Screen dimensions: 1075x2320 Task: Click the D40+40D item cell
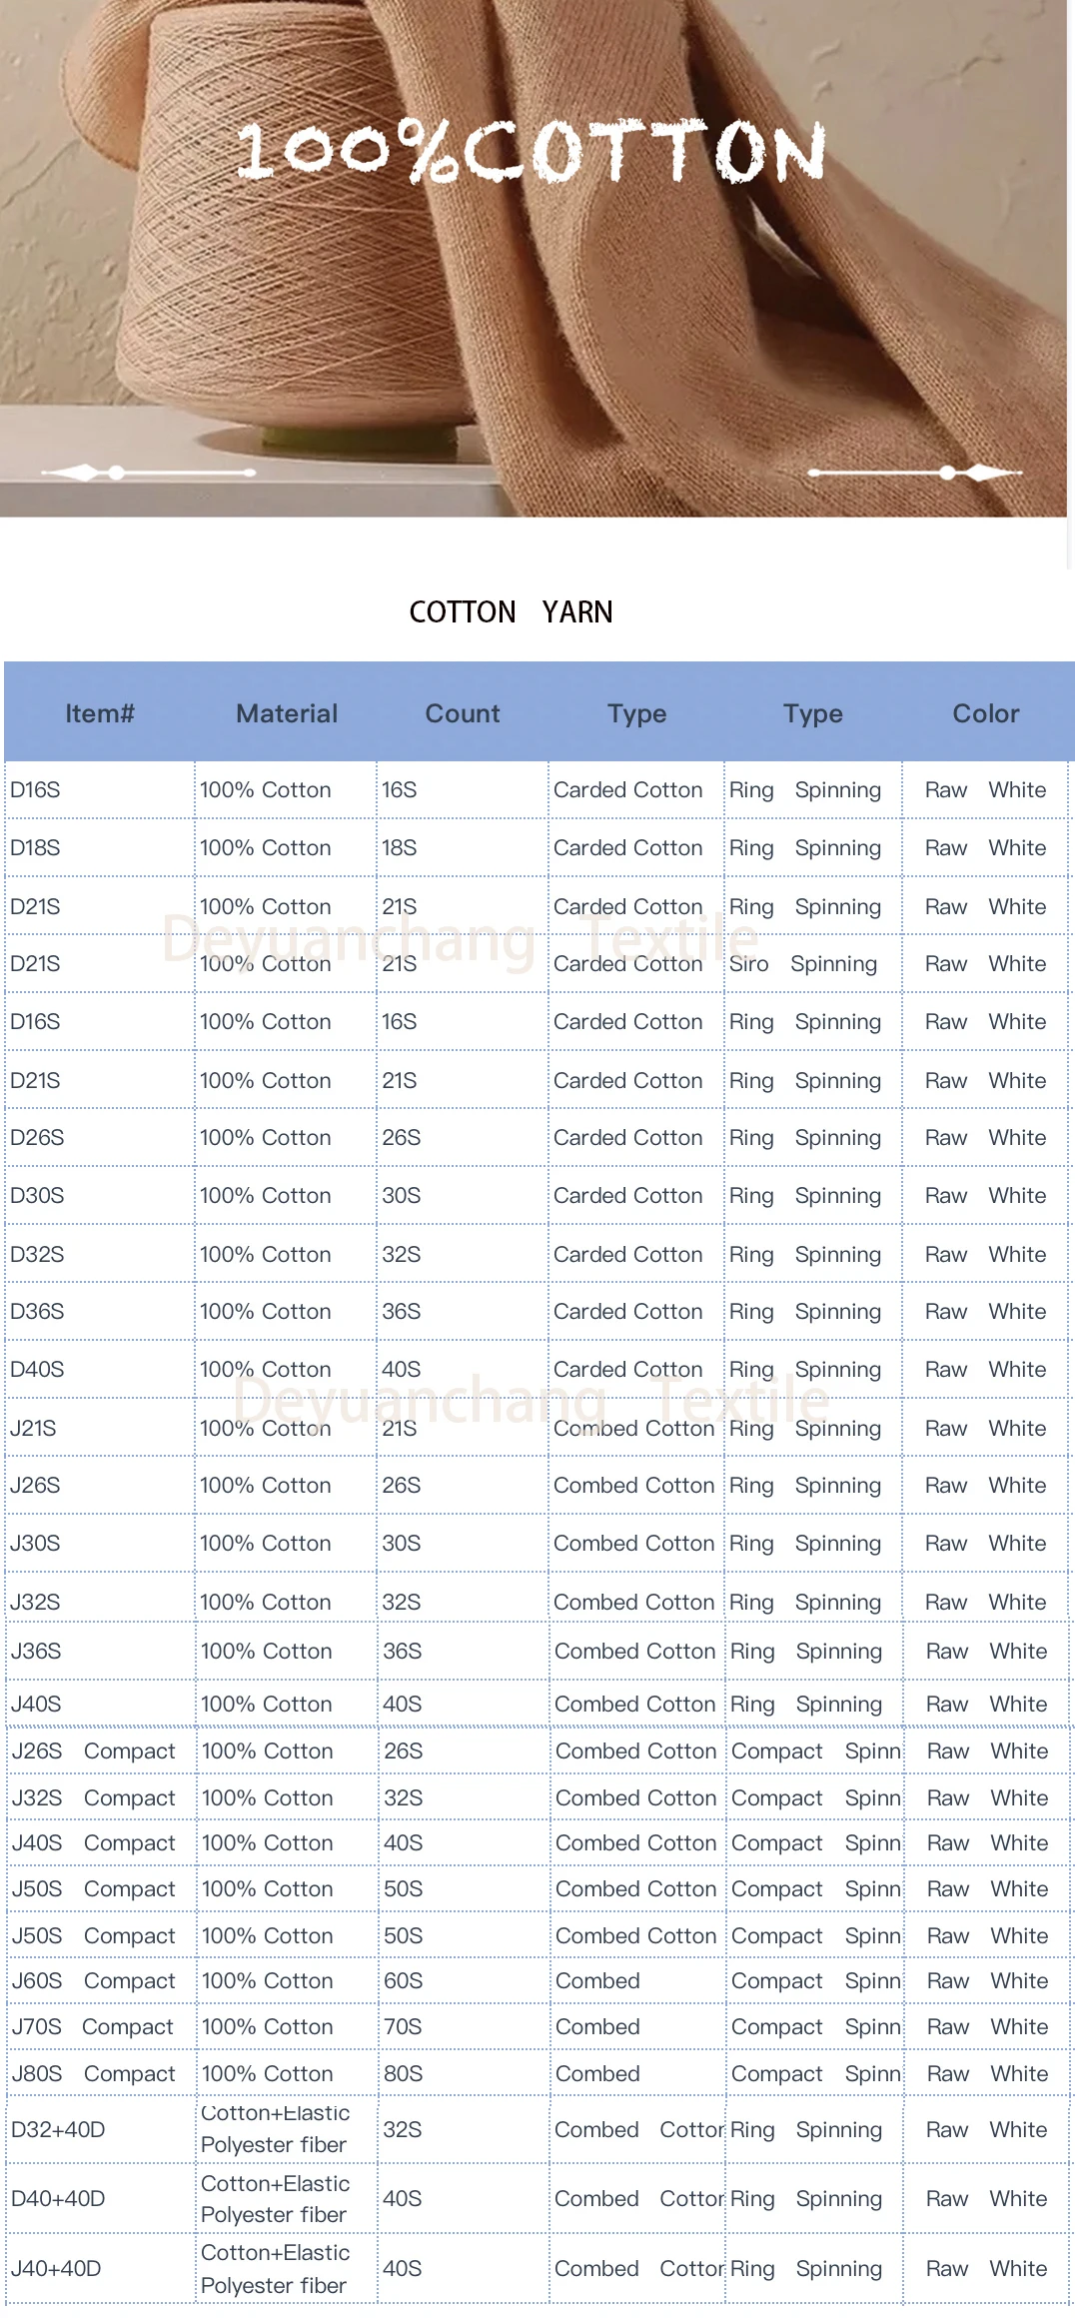coord(58,2198)
